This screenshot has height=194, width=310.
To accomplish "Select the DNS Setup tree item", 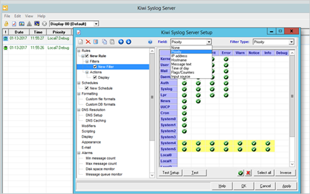I will tap(94, 115).
